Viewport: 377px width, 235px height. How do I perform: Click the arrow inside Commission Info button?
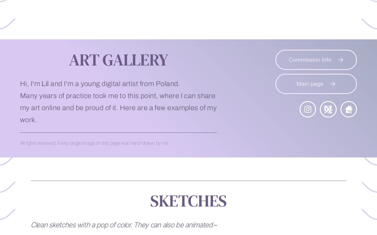click(341, 60)
